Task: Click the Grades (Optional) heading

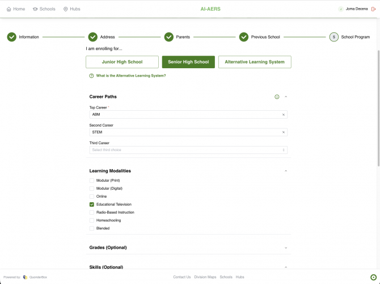Action: [108, 248]
